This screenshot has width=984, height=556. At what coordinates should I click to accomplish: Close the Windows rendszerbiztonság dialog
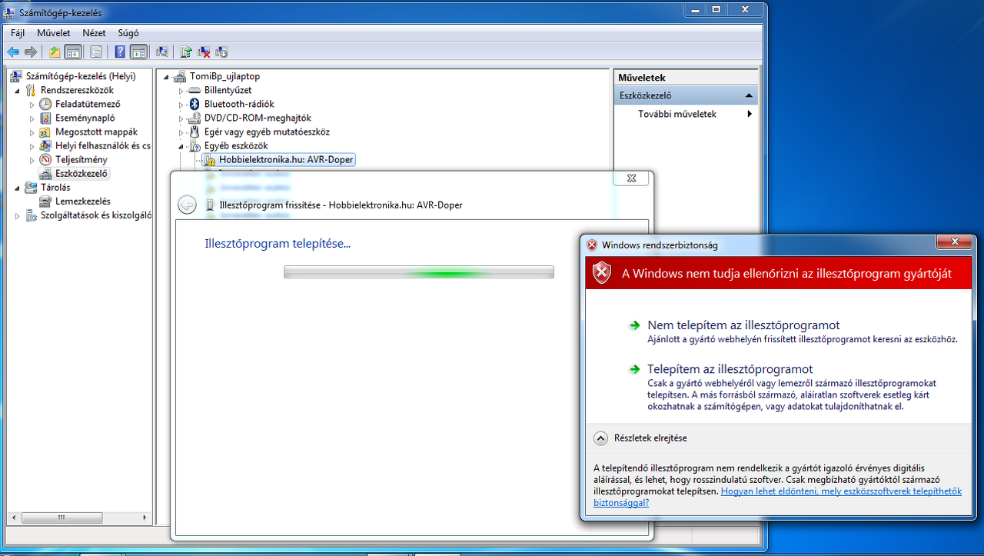pyautogui.click(x=955, y=243)
